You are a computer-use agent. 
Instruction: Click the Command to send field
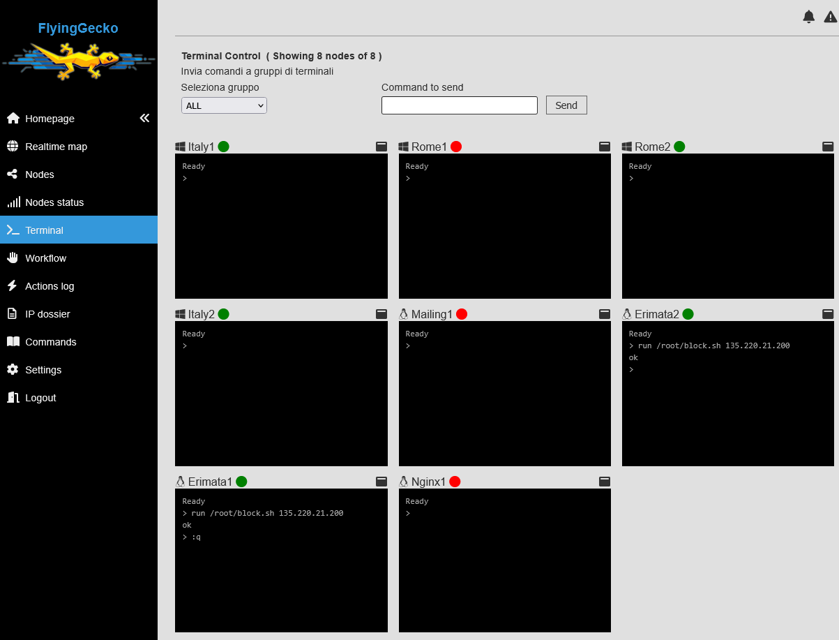[x=459, y=105]
